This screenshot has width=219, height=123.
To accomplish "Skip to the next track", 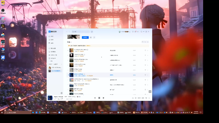I will click(x=103, y=98).
